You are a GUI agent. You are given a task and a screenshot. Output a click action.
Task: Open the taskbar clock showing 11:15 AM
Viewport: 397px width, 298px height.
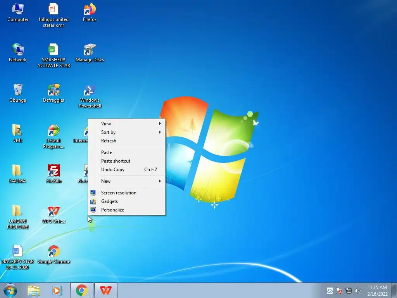click(377, 291)
